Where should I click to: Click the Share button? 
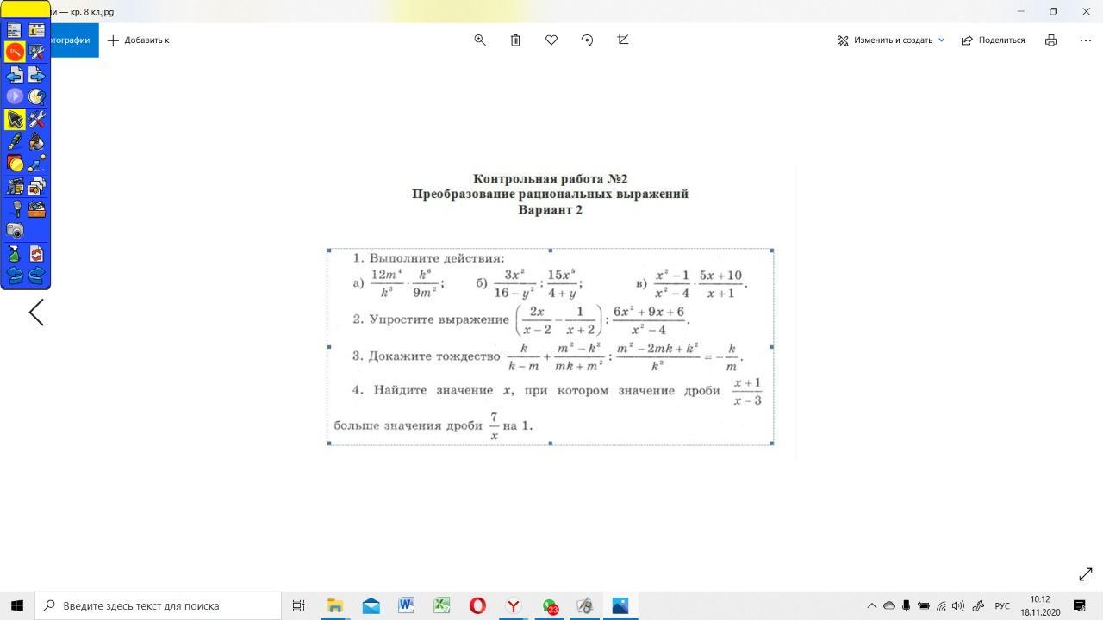[993, 40]
